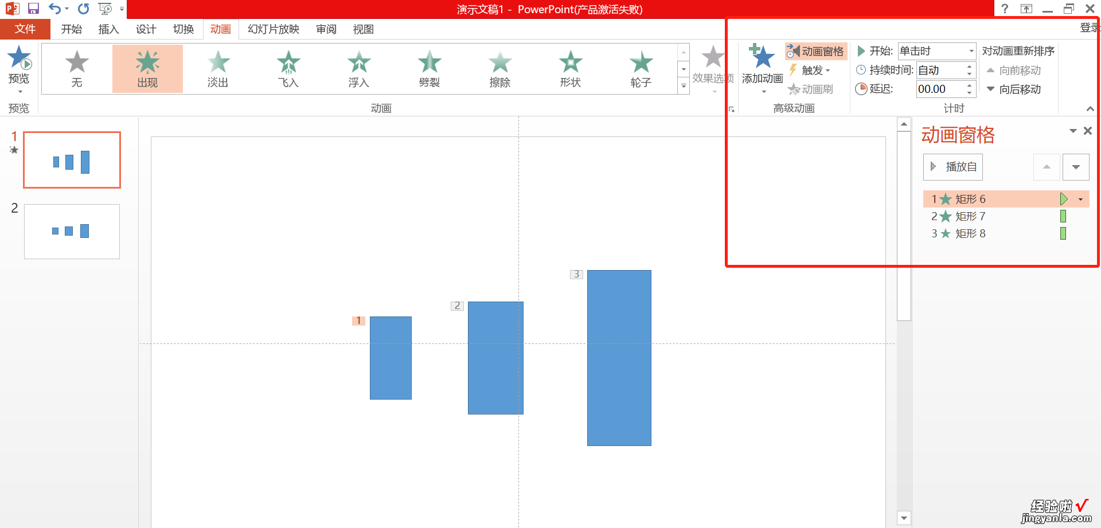Click the 持续时间 duration input field

coord(940,70)
